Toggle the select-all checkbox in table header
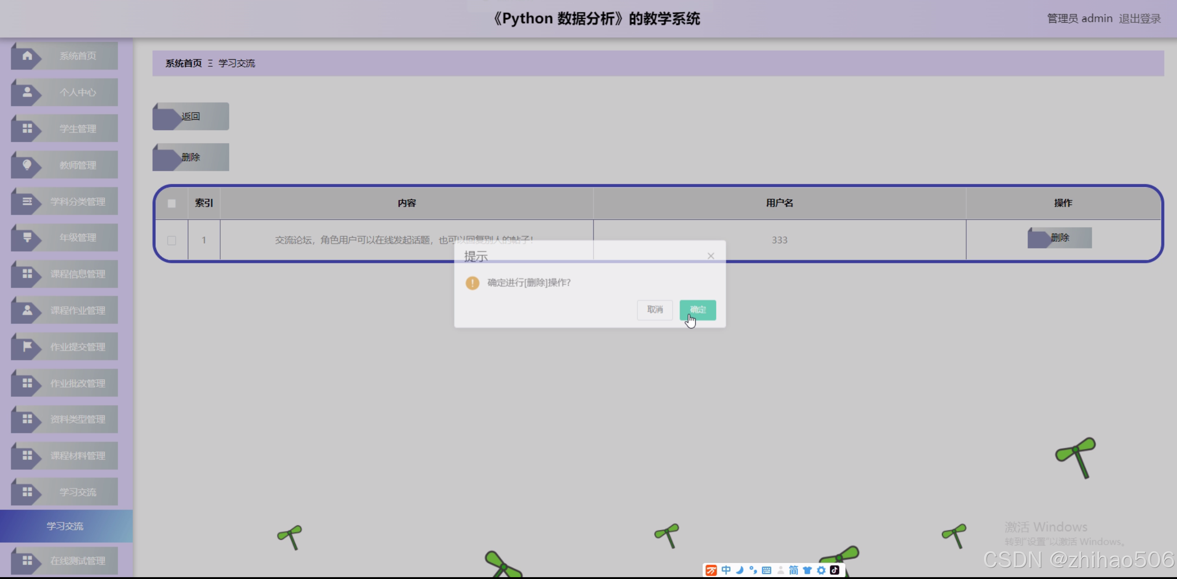Image resolution: width=1177 pixels, height=579 pixels. click(172, 203)
